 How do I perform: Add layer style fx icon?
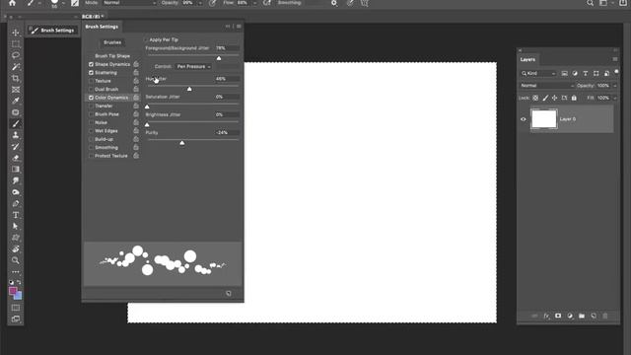pyautogui.click(x=546, y=316)
